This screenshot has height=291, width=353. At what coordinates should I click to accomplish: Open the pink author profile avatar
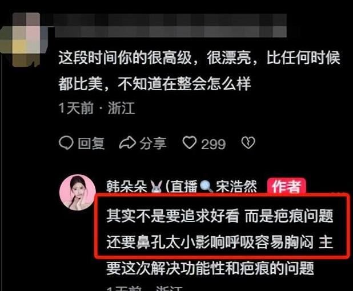coord(77,192)
